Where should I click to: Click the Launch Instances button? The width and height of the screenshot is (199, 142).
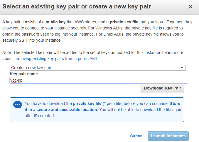(x=168, y=136)
